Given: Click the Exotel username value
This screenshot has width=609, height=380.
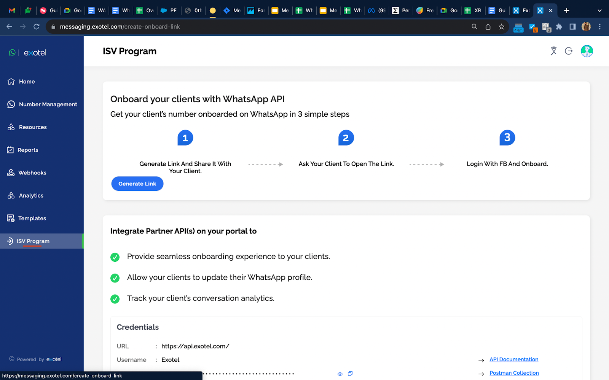Looking at the screenshot, I should click(170, 360).
